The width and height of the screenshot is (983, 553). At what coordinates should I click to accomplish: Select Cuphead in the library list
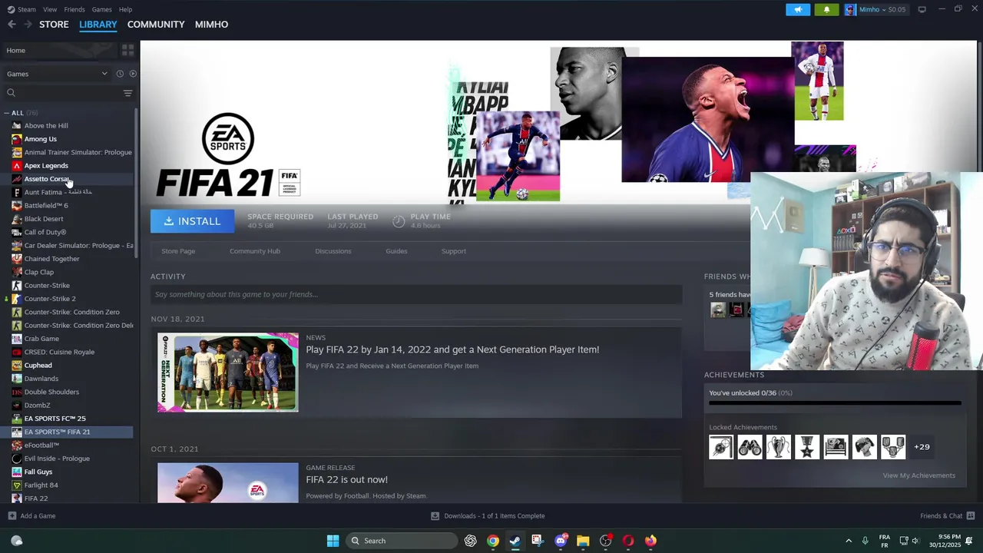pos(38,366)
